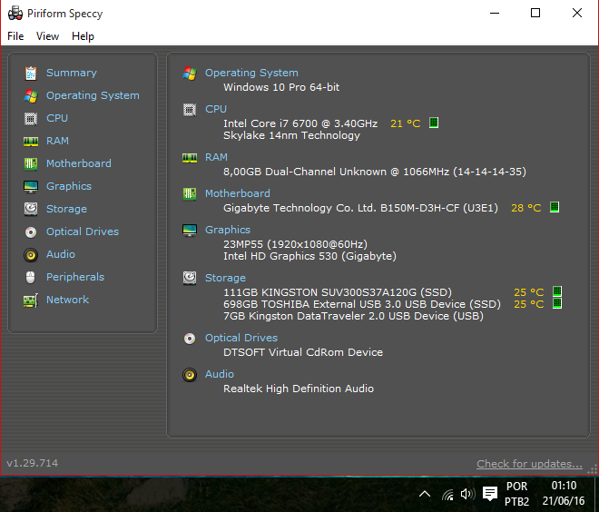The height and width of the screenshot is (512, 599).
Task: Click the Graphics monitor icon in summary panel
Action: pos(190,231)
